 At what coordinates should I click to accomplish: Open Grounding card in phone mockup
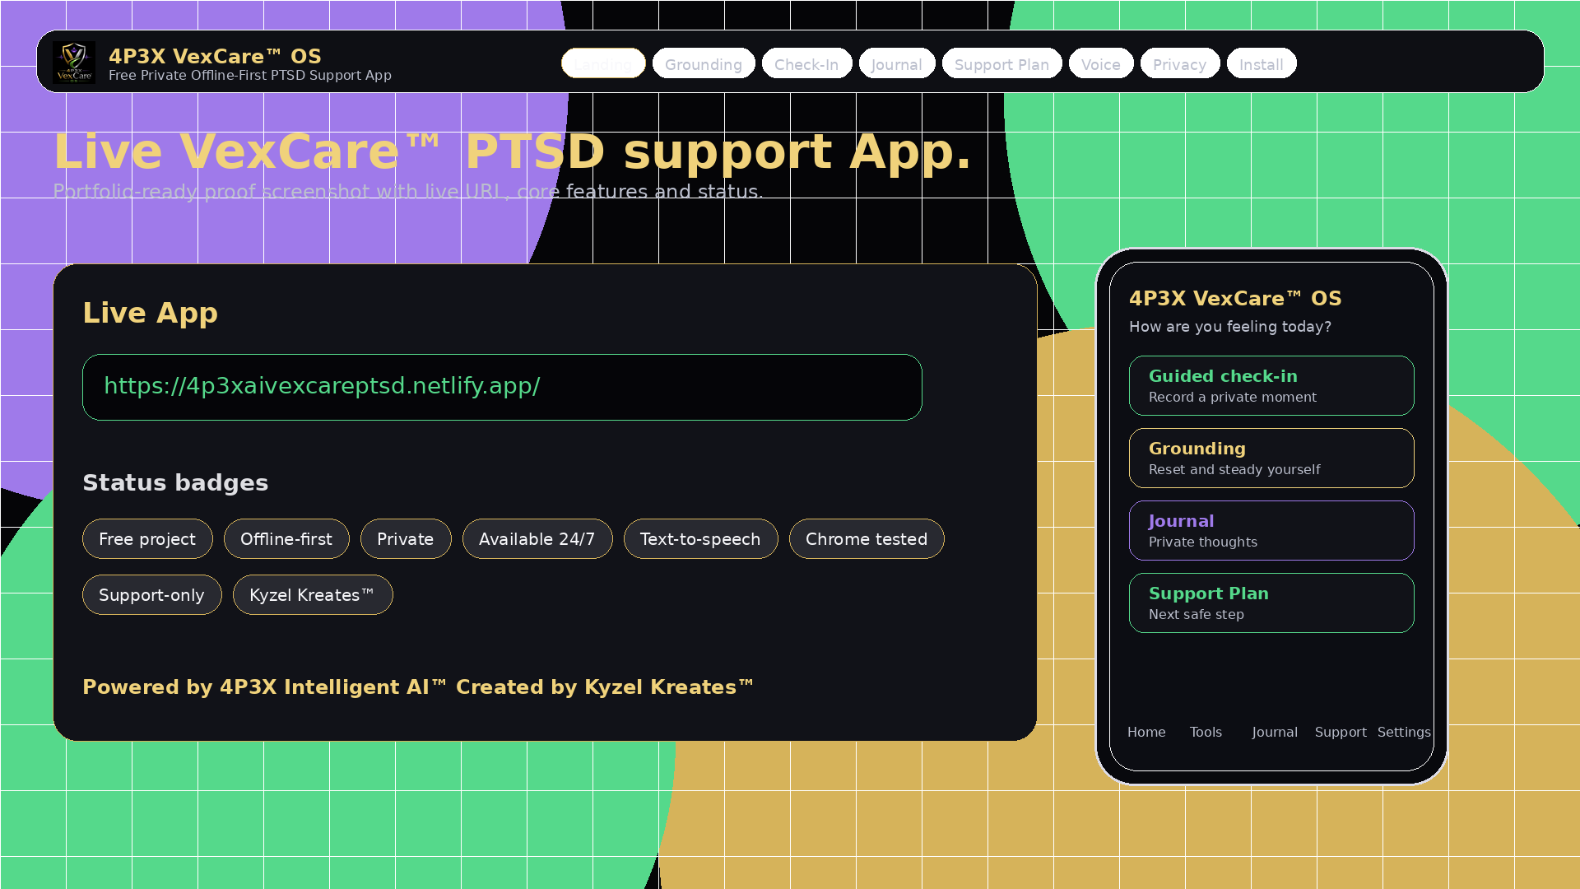click(x=1271, y=458)
